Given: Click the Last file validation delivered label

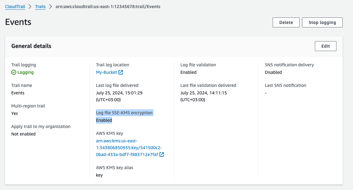Looking at the screenshot, I should click(208, 85).
